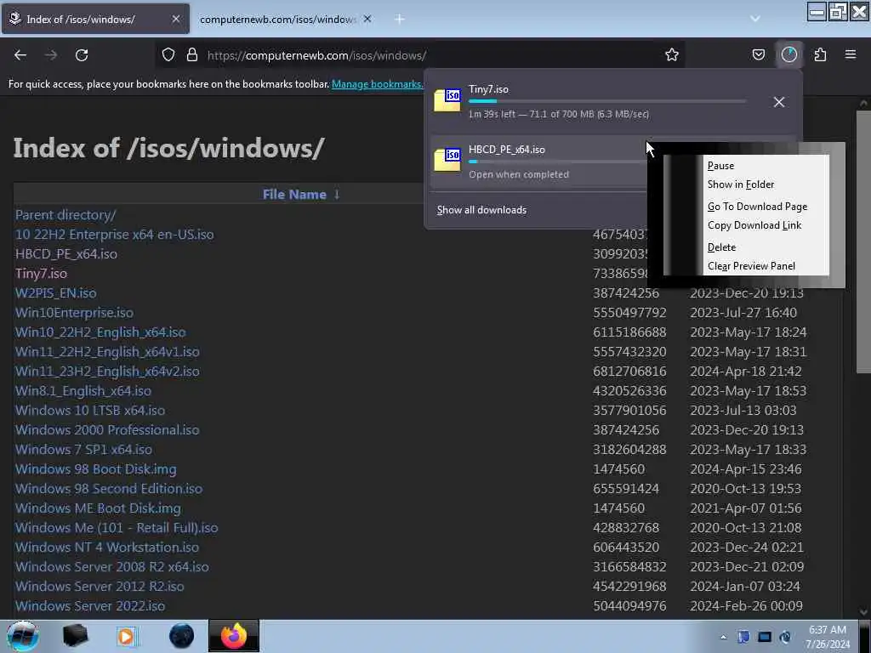
Task: Click the Tiny7.iso link in the list
Action: (41, 273)
